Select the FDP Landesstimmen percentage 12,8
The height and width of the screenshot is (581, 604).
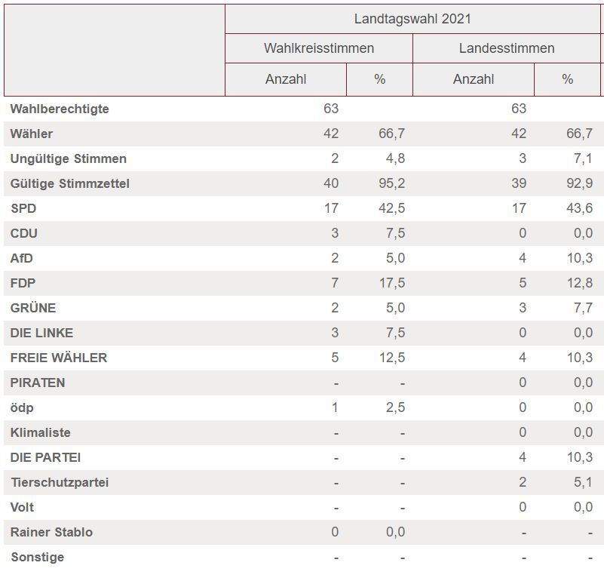[579, 283]
